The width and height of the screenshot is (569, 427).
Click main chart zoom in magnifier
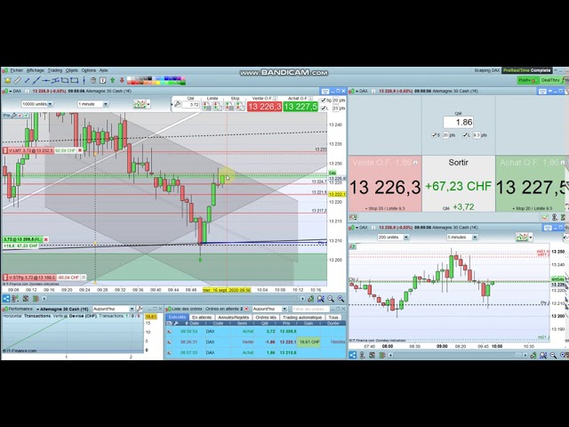[x=341, y=299]
